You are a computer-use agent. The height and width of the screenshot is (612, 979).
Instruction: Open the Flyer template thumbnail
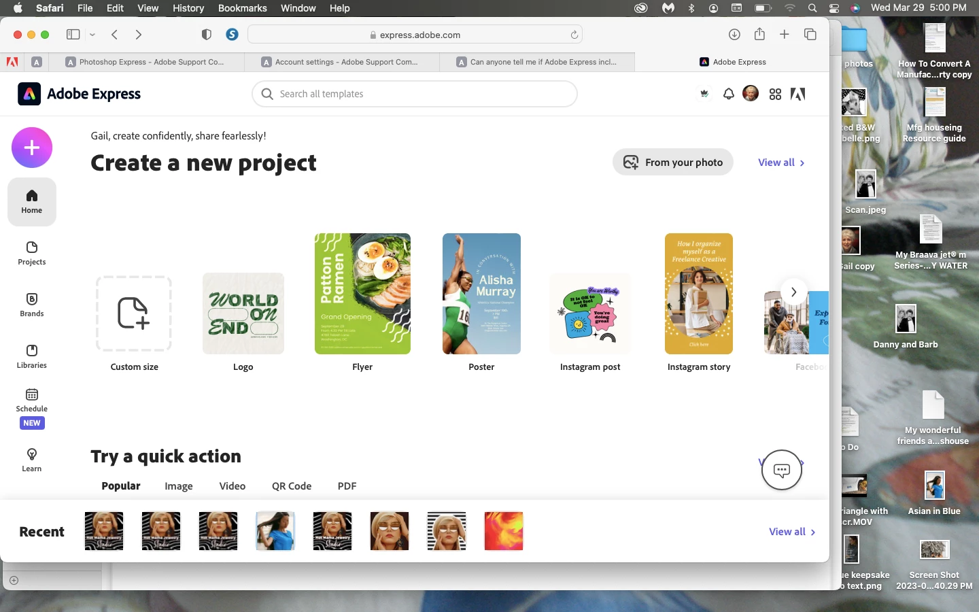pos(362,294)
